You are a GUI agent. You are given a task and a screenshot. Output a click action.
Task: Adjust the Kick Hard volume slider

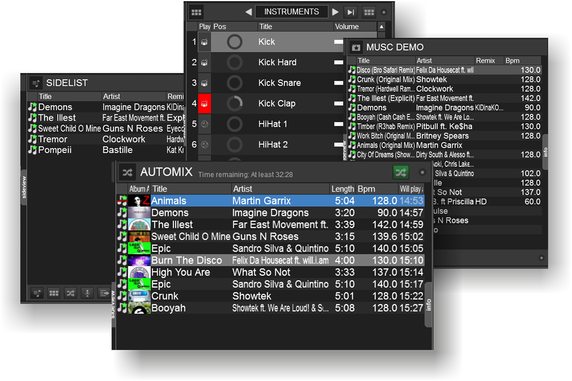pyautogui.click(x=338, y=63)
